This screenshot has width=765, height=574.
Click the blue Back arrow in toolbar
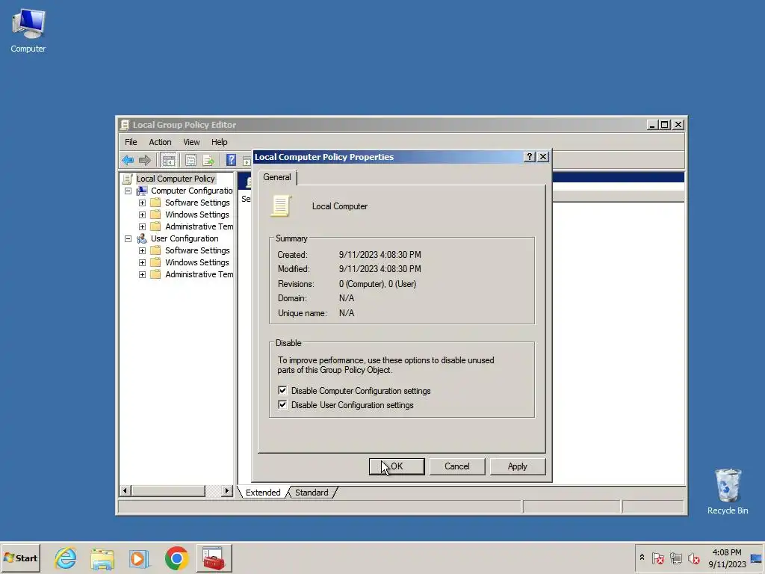(128, 160)
